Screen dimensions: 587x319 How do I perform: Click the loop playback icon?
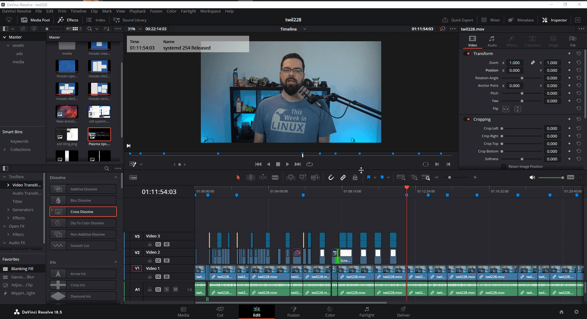click(310, 164)
